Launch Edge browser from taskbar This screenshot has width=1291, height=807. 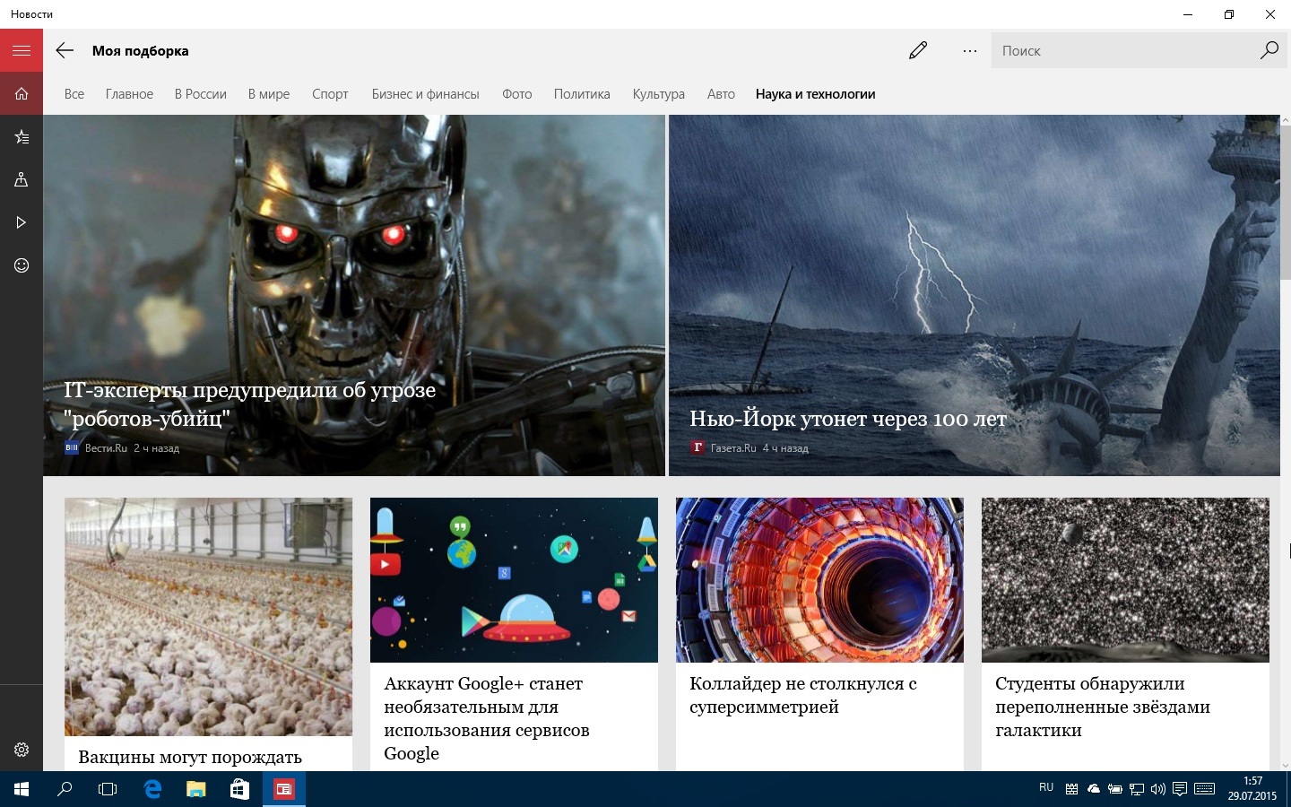coord(152,789)
